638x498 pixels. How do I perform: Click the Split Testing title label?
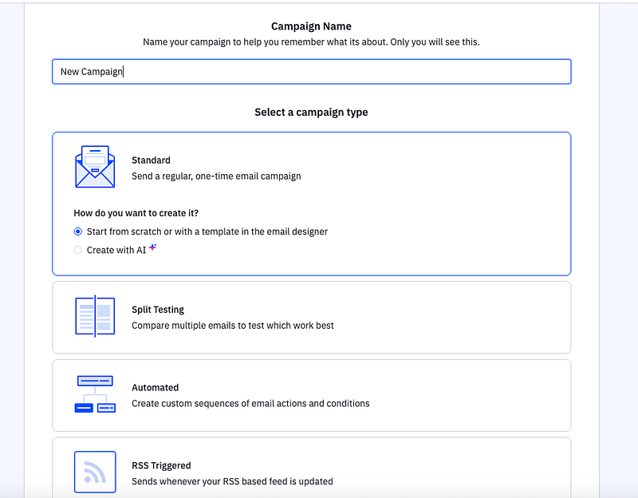(x=158, y=310)
